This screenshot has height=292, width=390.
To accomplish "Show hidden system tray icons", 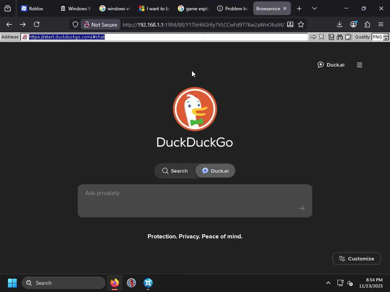I will (x=328, y=283).
